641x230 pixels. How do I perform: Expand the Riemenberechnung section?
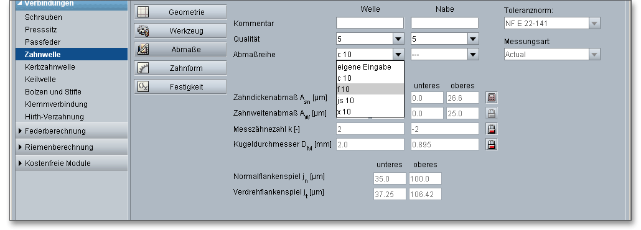[72, 147]
